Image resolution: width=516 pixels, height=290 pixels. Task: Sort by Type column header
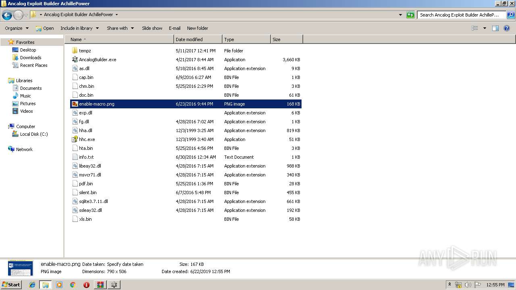click(246, 39)
